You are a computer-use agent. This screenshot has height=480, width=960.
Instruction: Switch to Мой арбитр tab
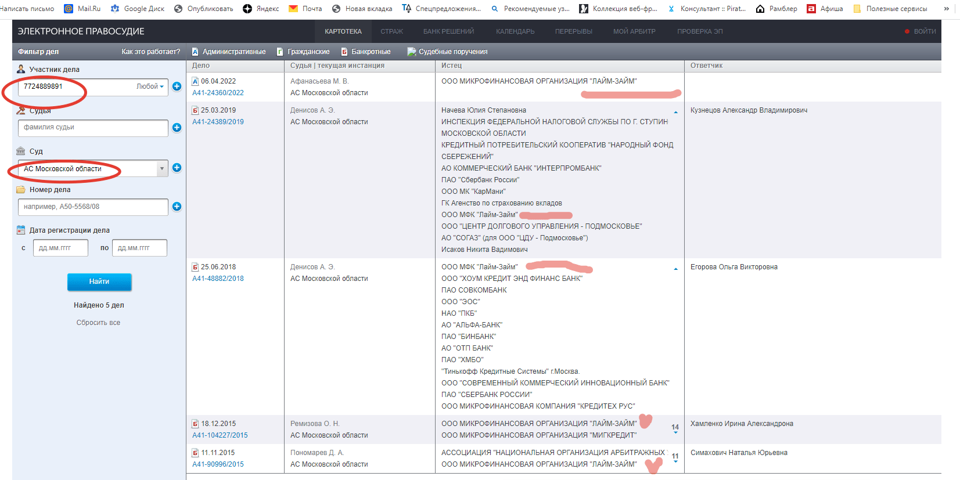pyautogui.click(x=634, y=31)
